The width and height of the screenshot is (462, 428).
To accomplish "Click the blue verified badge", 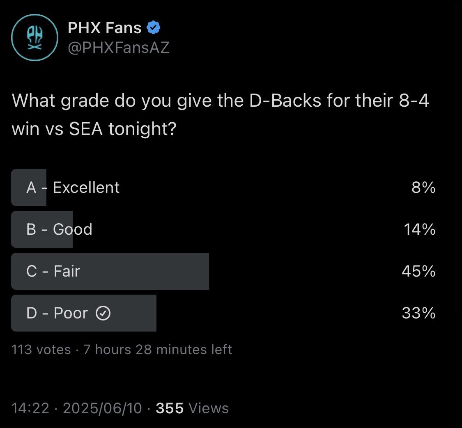I will pyautogui.click(x=154, y=28).
